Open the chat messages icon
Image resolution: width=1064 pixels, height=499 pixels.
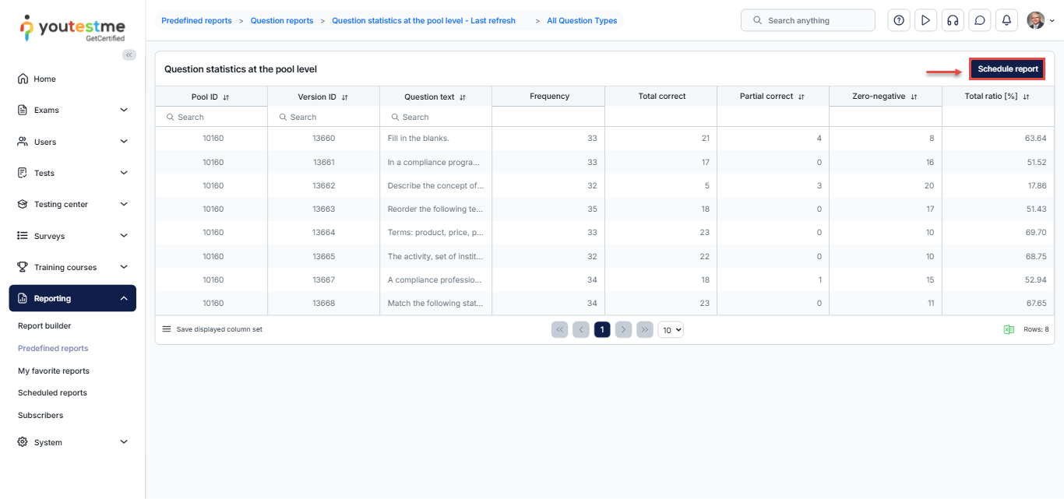979,20
